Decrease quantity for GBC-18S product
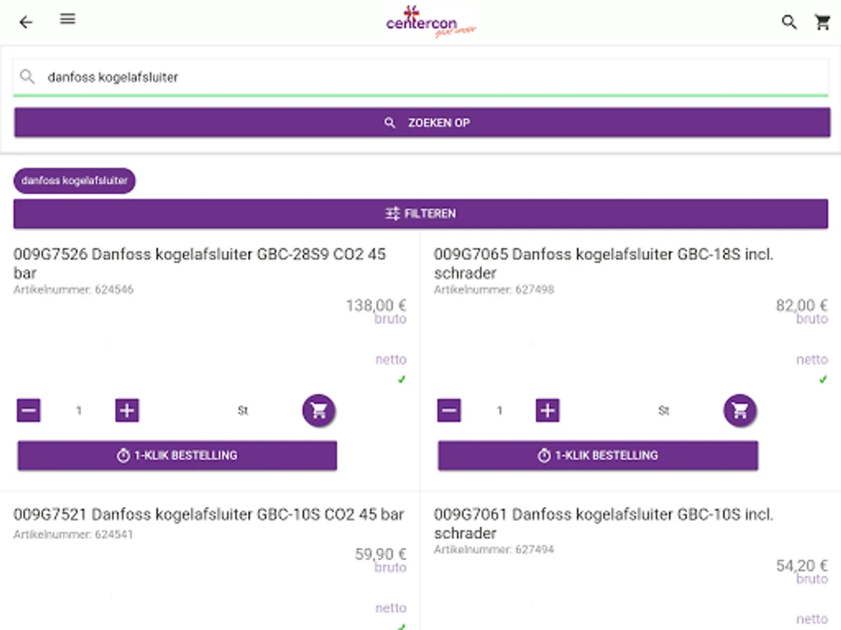 [449, 410]
